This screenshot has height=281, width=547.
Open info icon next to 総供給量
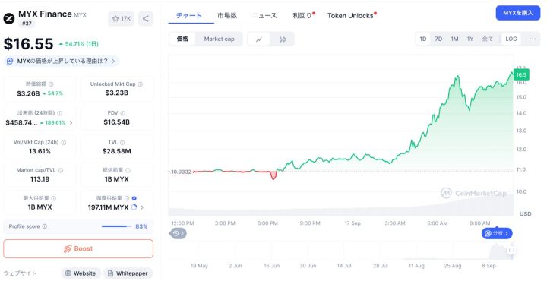point(128,170)
